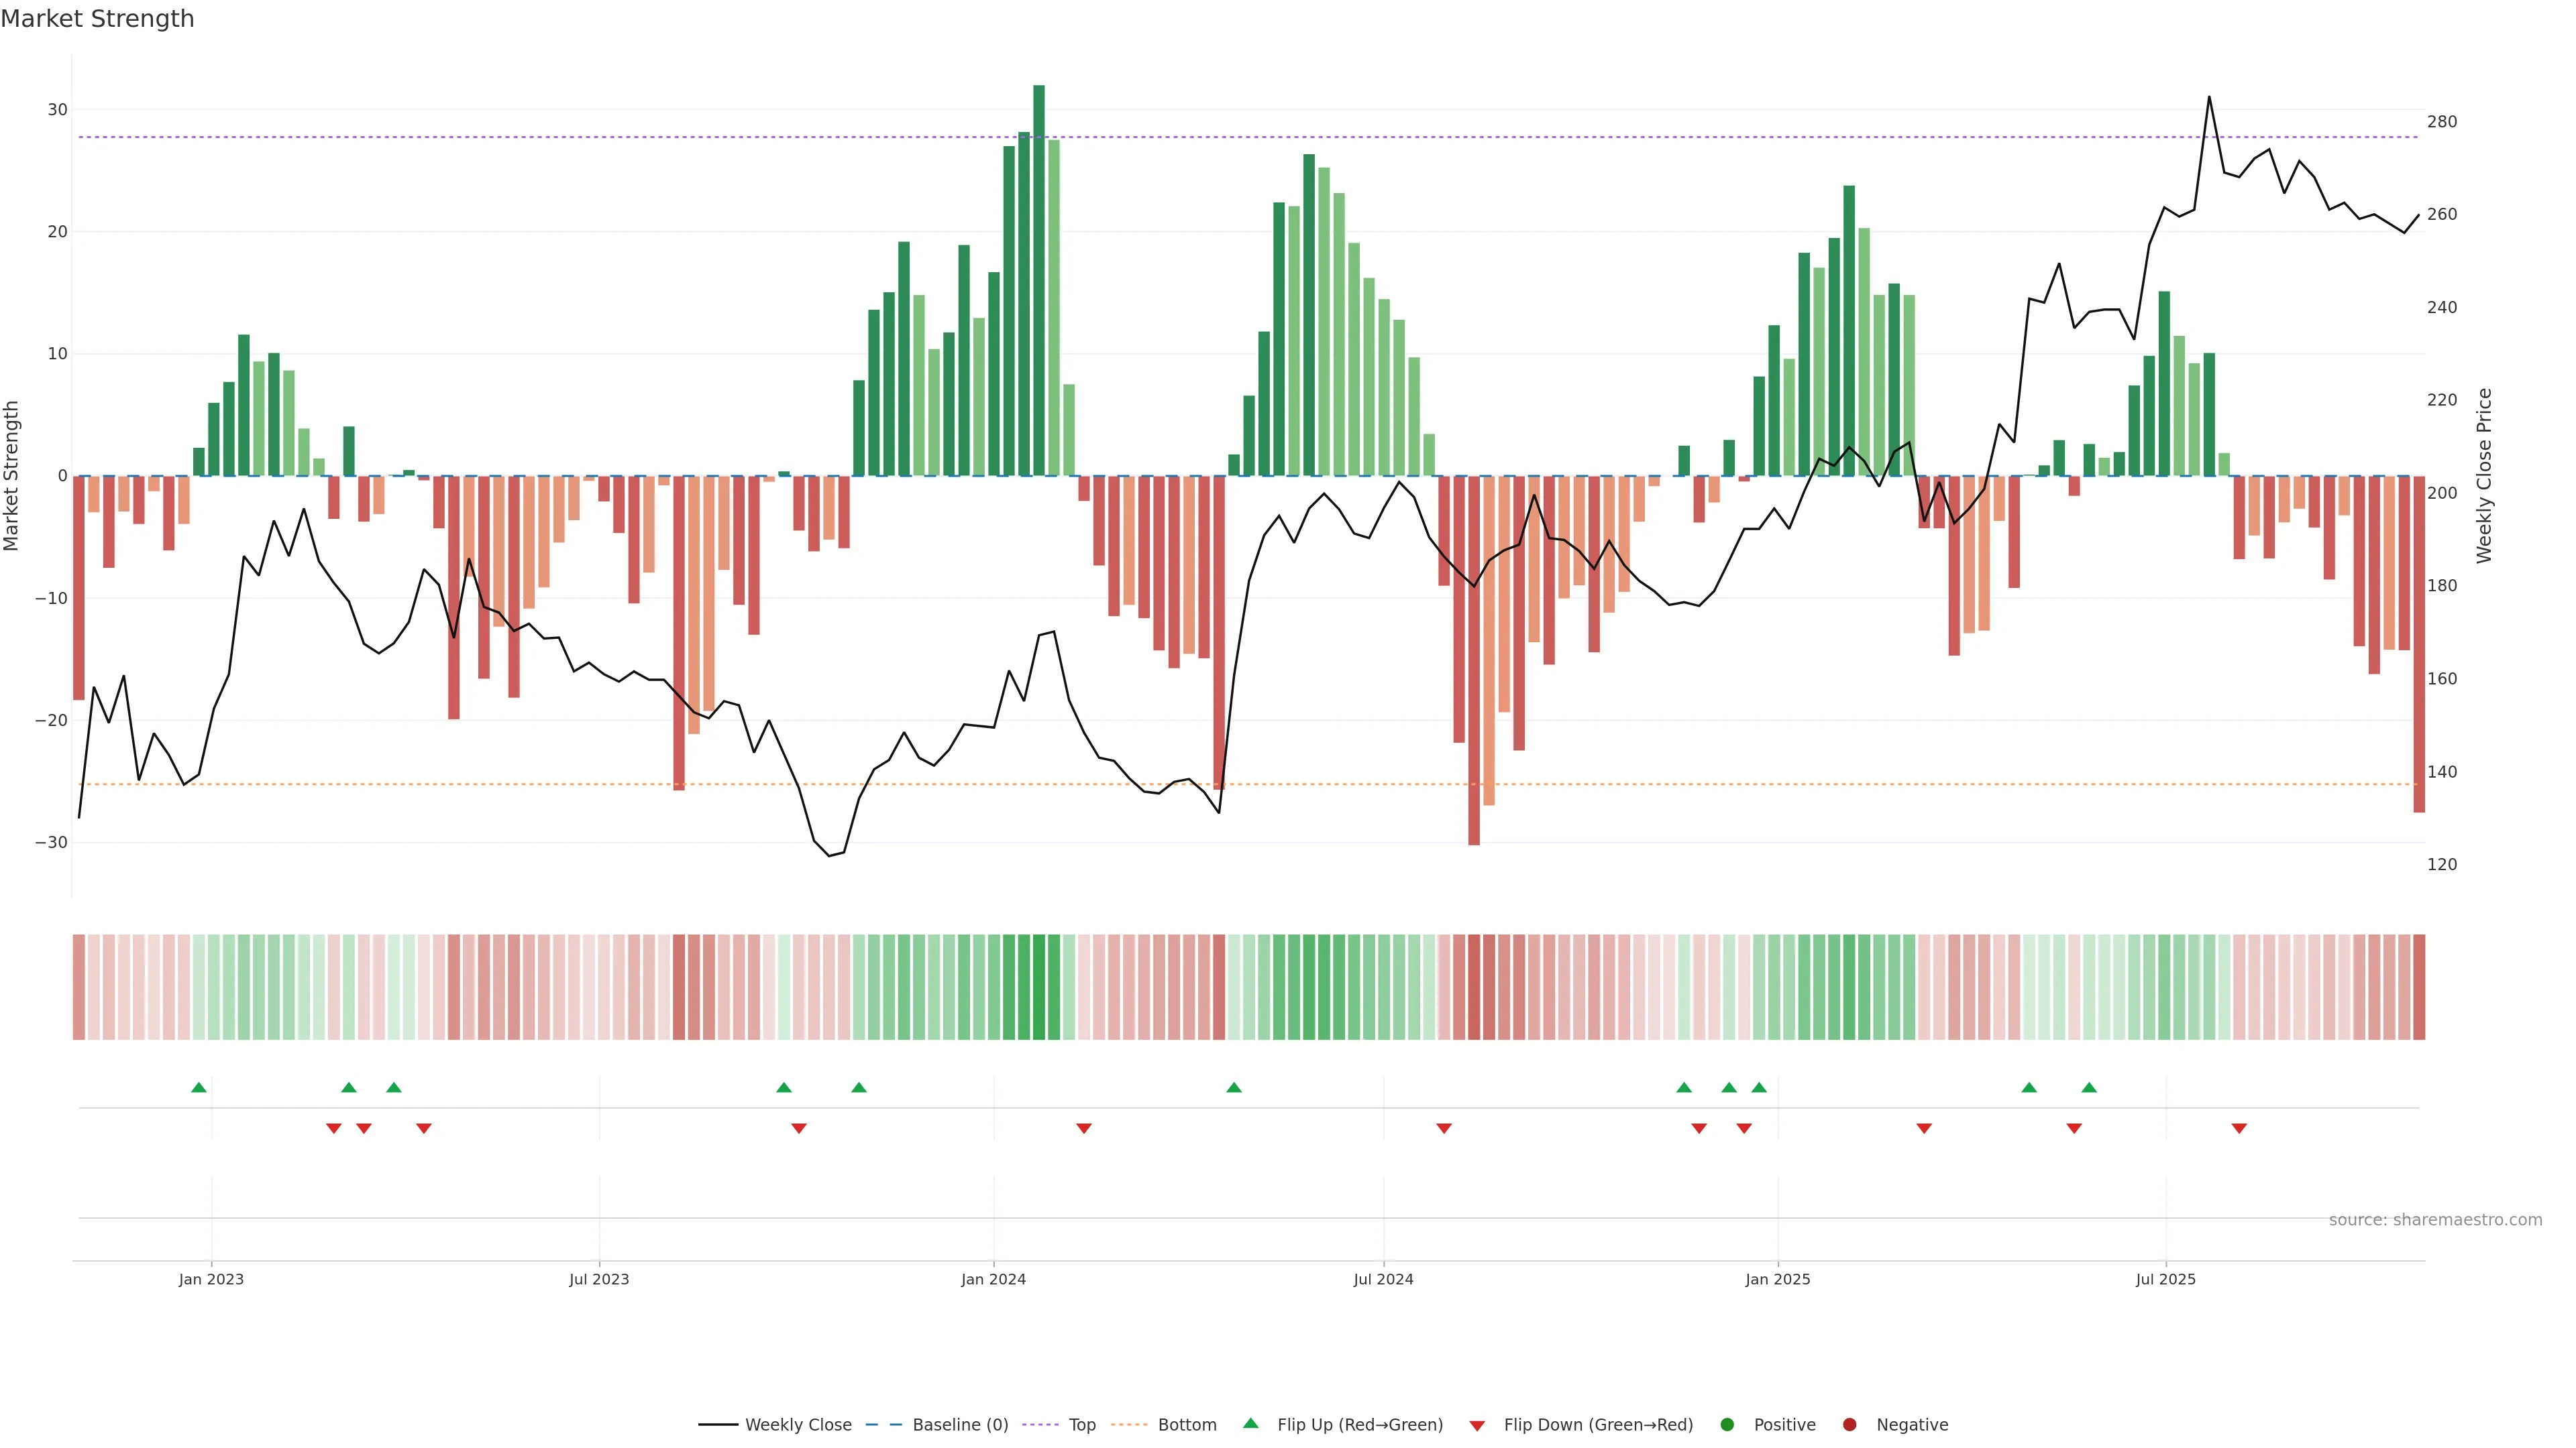The image size is (2576, 1448).
Task: Click the last flip-down marker after Jul 2025
Action: [2239, 1128]
